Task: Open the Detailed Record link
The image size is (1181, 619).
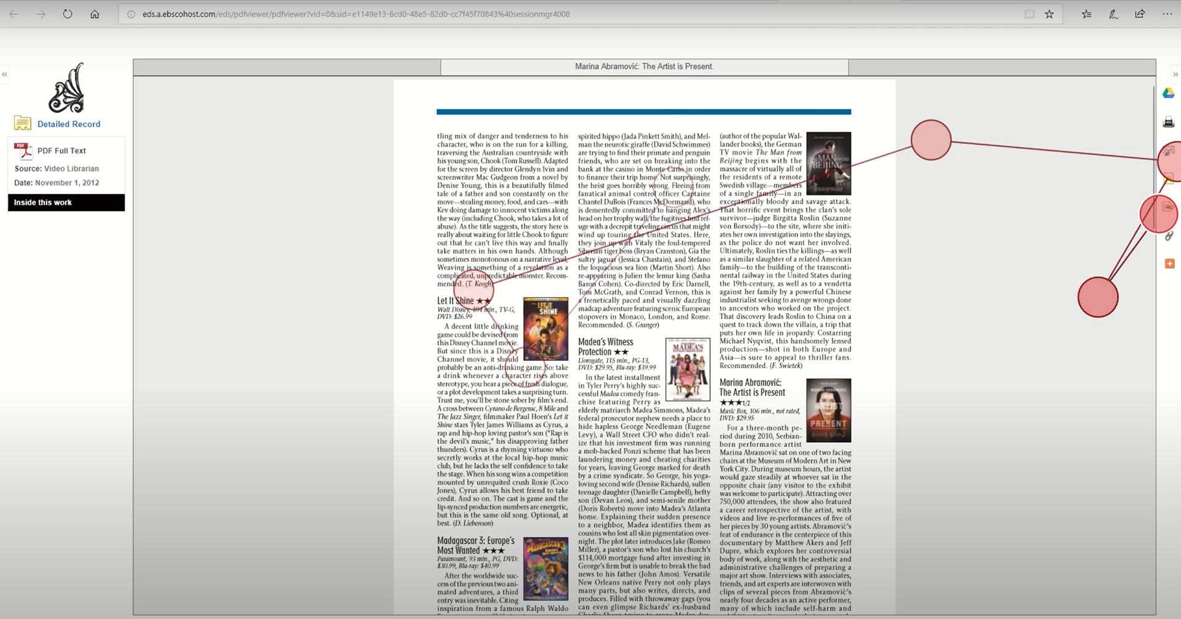Action: click(x=69, y=124)
